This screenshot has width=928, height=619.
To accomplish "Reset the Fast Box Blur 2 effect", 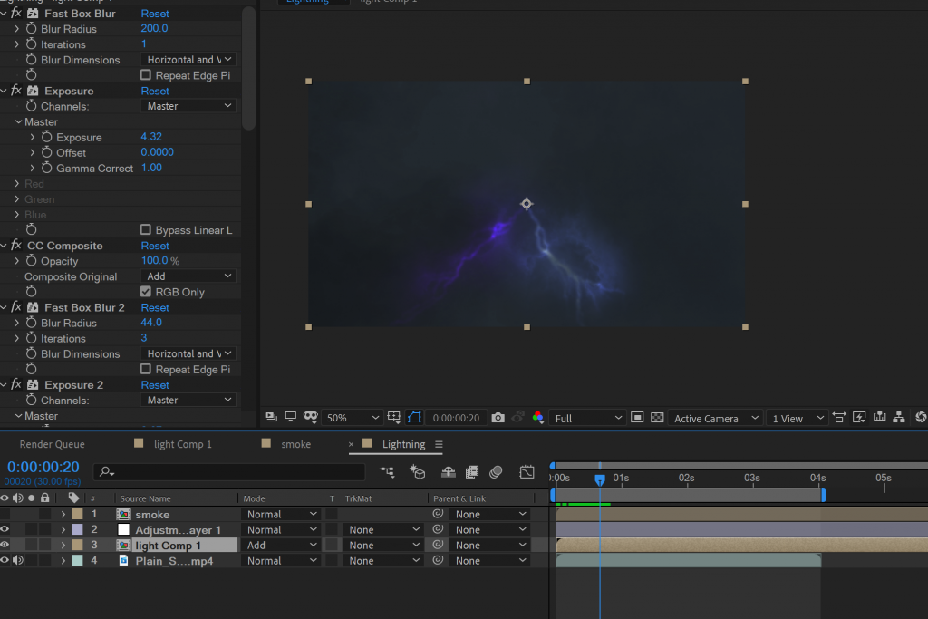I will click(x=155, y=307).
